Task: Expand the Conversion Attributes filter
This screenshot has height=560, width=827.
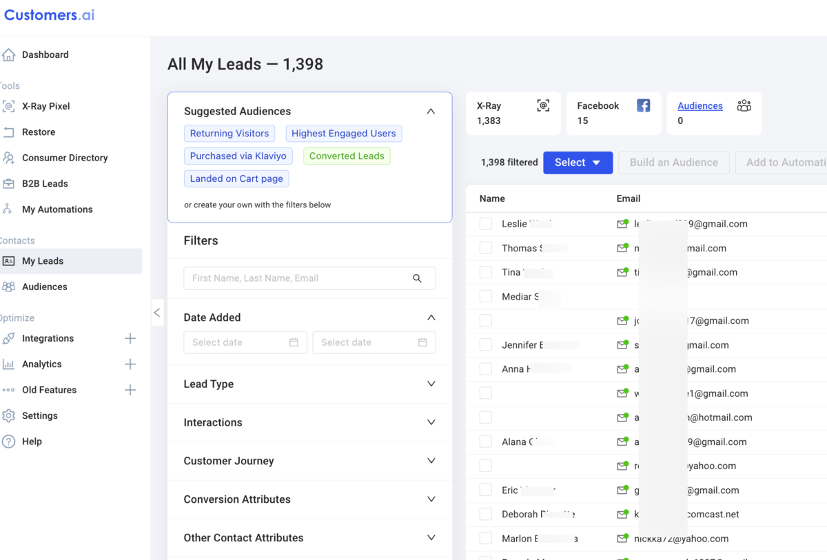Action: 431,499
